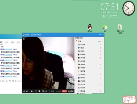Switch the video to 全屏 fullscreen

coord(44,91)
